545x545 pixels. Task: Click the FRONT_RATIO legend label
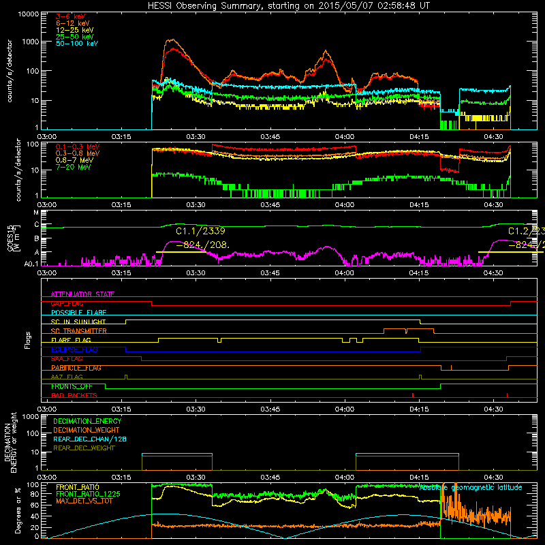click(x=78, y=487)
